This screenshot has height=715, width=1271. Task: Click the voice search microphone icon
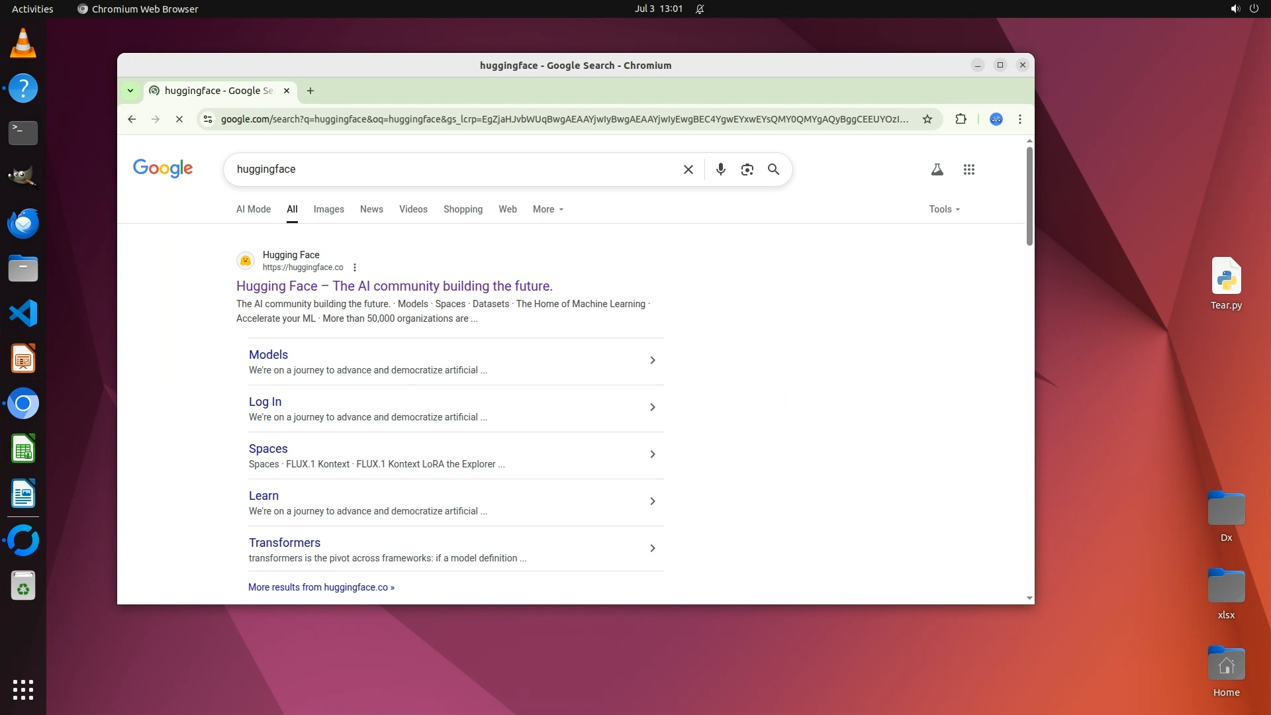tap(720, 169)
